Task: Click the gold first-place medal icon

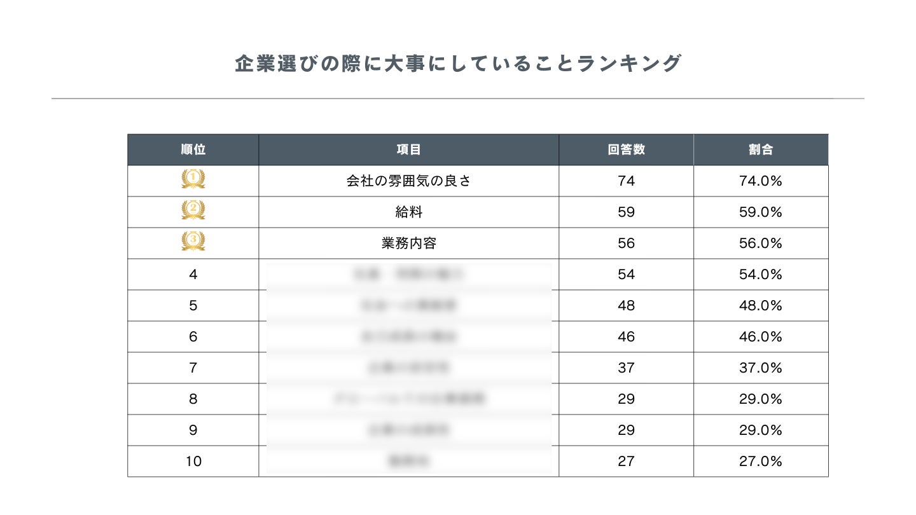Action: click(x=193, y=179)
